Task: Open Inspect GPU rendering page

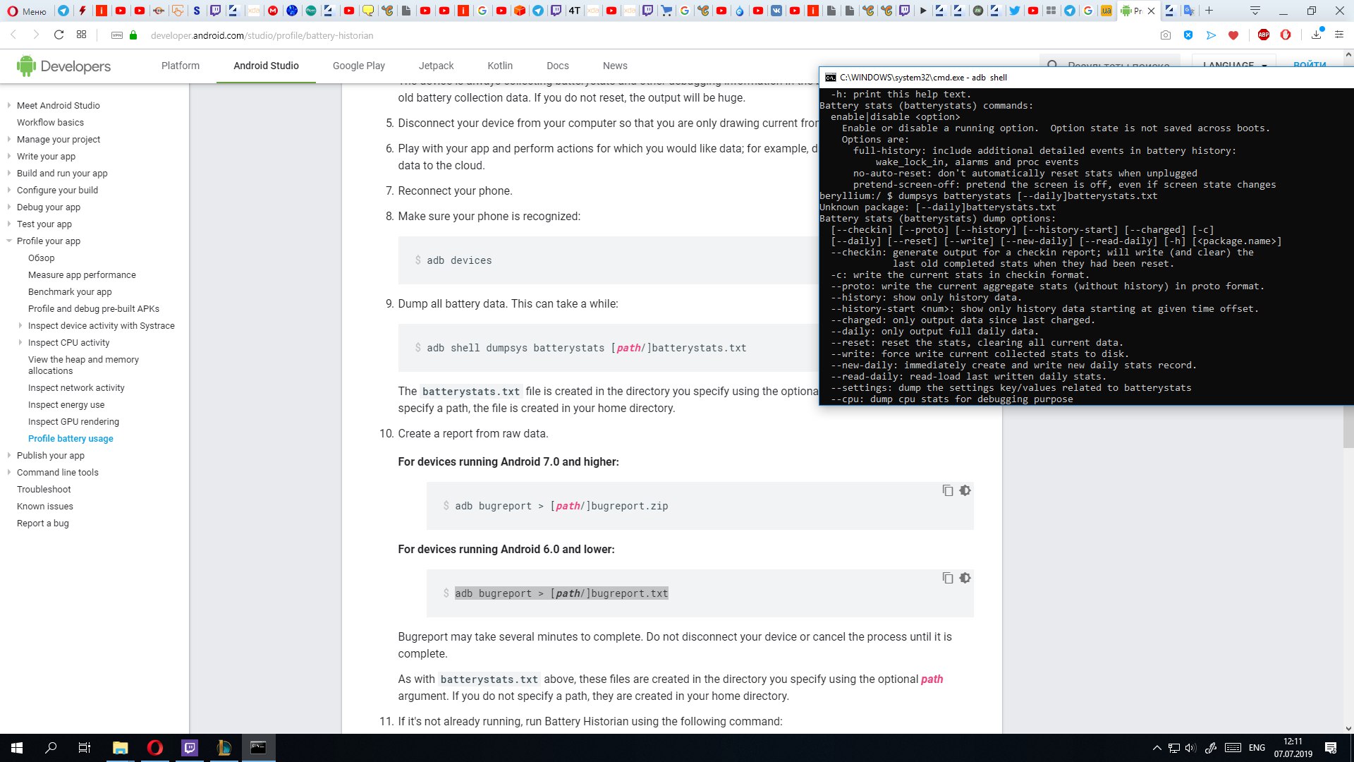Action: (x=73, y=421)
